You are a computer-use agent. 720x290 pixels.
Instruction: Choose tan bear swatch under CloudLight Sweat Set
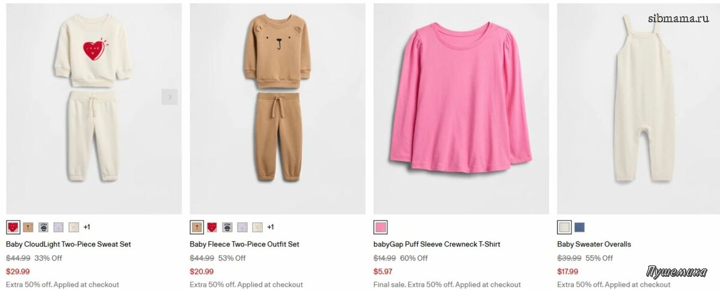(x=28, y=227)
